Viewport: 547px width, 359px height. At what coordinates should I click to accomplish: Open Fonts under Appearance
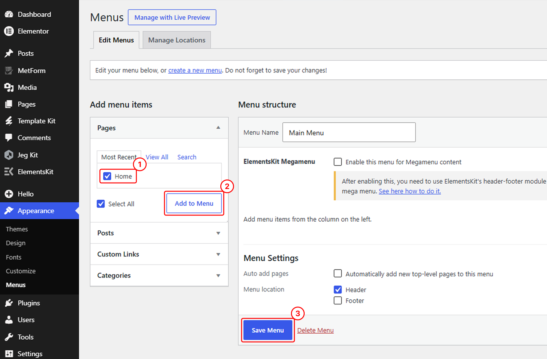click(x=14, y=257)
